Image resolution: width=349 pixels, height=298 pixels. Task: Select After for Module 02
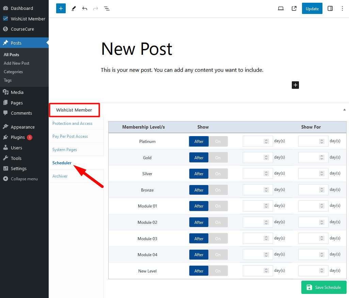click(199, 222)
